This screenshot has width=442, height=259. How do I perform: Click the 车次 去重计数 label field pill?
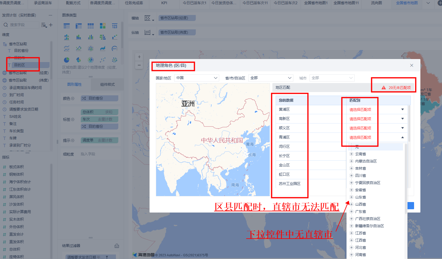click(x=99, y=119)
